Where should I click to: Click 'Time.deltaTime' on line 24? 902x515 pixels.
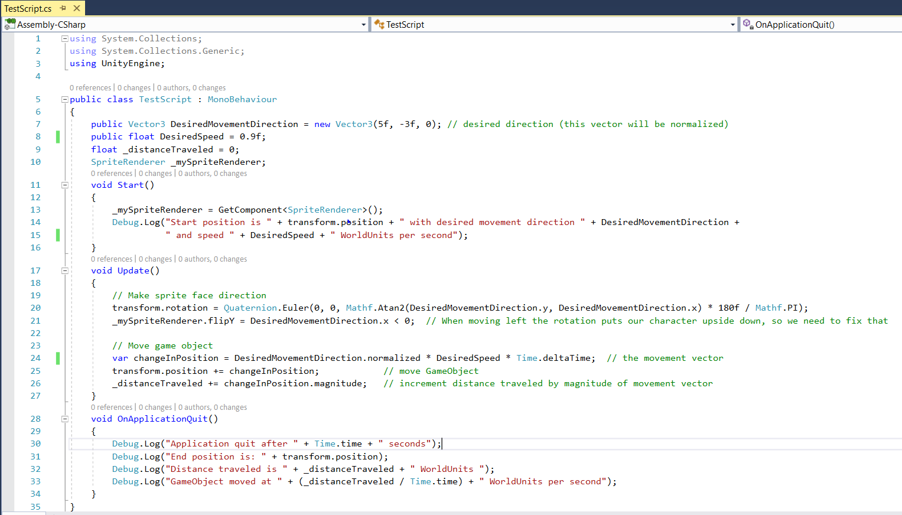pos(556,358)
